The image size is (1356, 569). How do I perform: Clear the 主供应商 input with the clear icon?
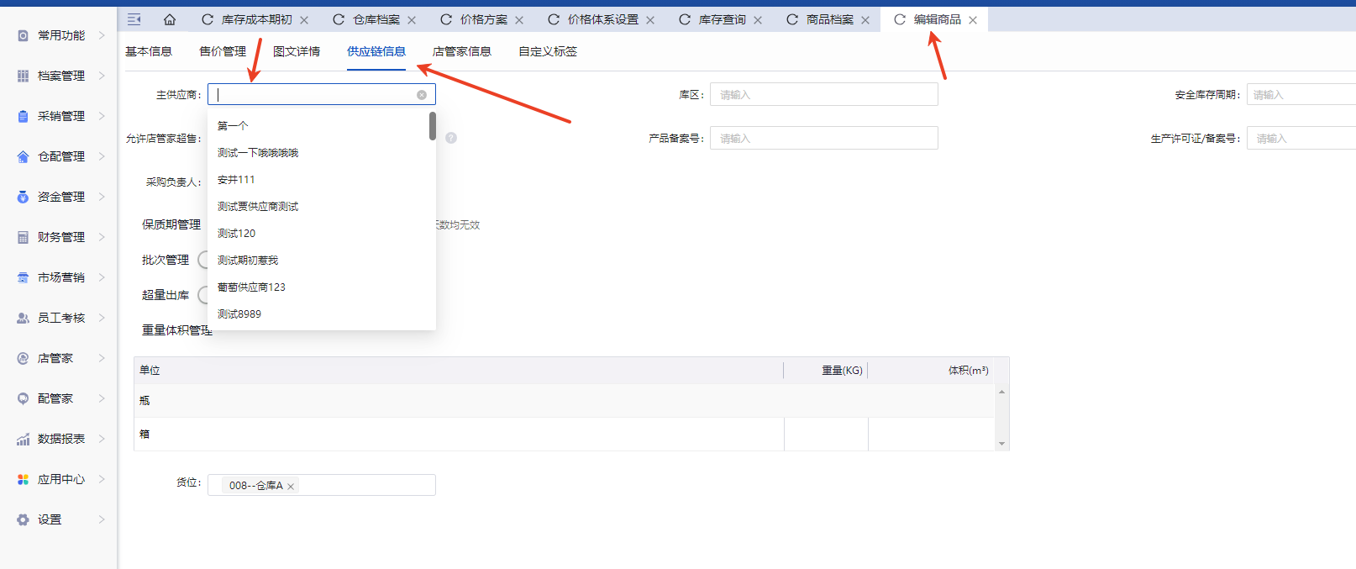(x=422, y=95)
